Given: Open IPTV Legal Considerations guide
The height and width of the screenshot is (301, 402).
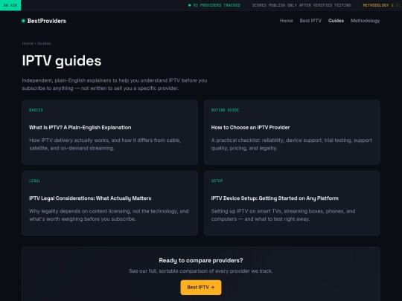Looking at the screenshot, I should [x=109, y=203].
